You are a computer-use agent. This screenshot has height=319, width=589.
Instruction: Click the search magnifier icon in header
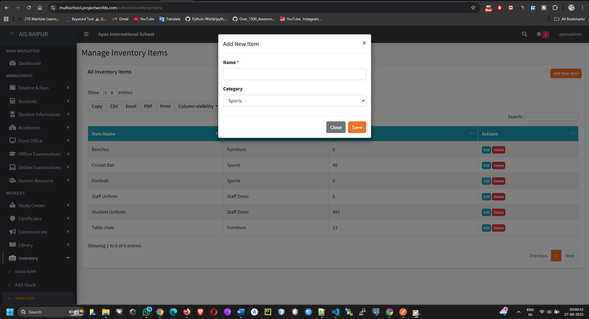[x=524, y=34]
